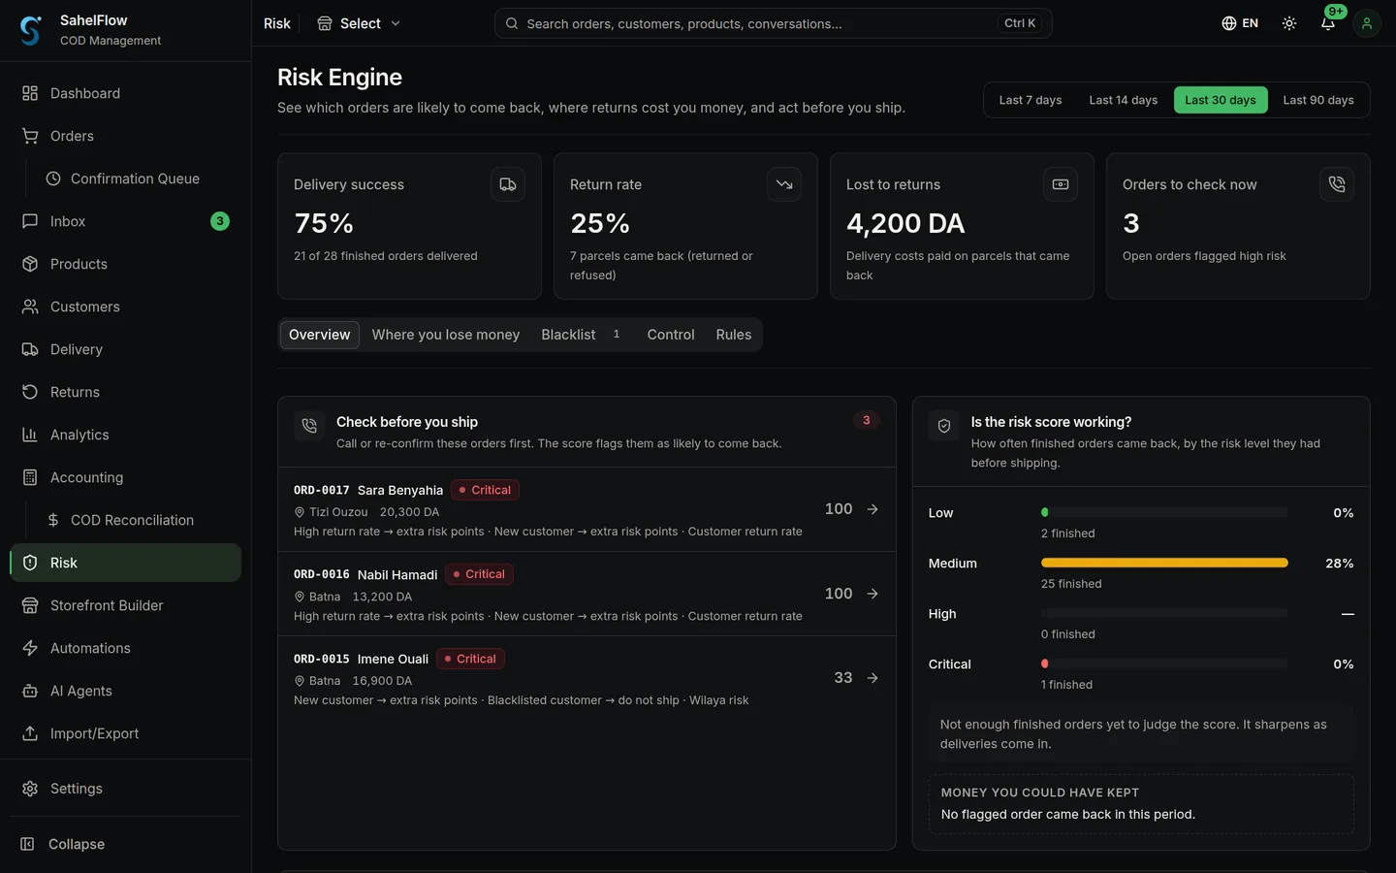Open the user profile avatar icon
Image resolution: width=1396 pixels, height=873 pixels.
tap(1367, 23)
